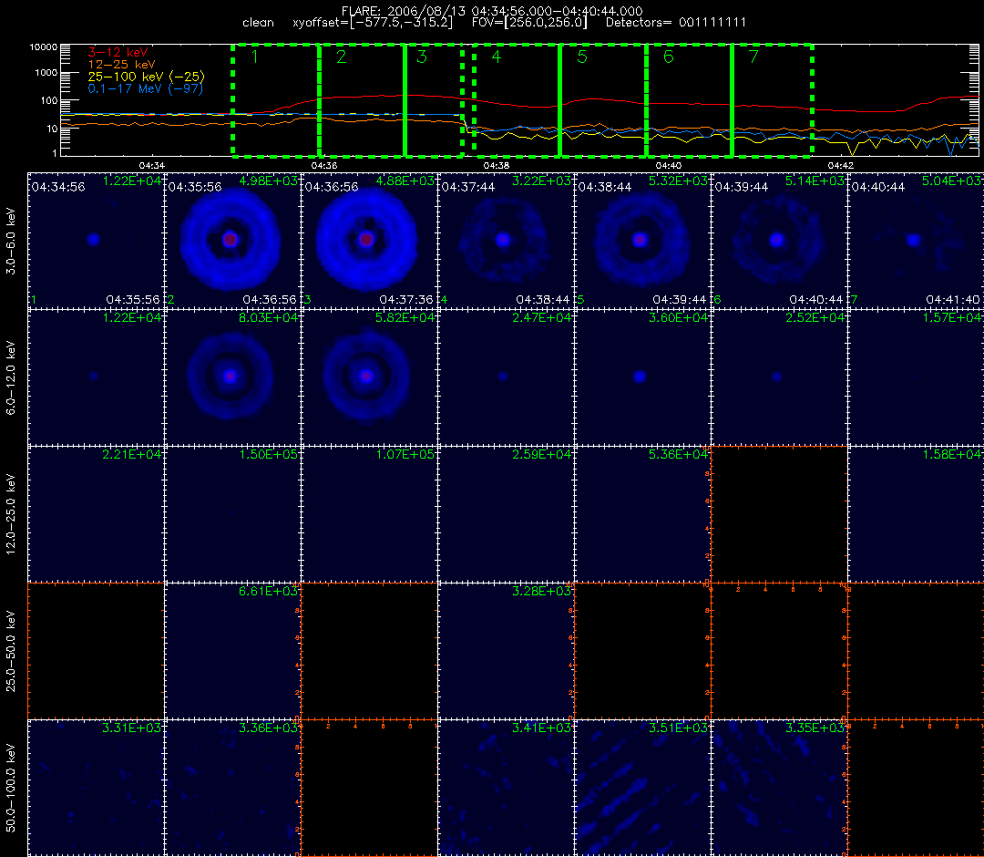Click the yellow '25-100 keV (-25)' legend entry
984x857 pixels.
pos(146,77)
